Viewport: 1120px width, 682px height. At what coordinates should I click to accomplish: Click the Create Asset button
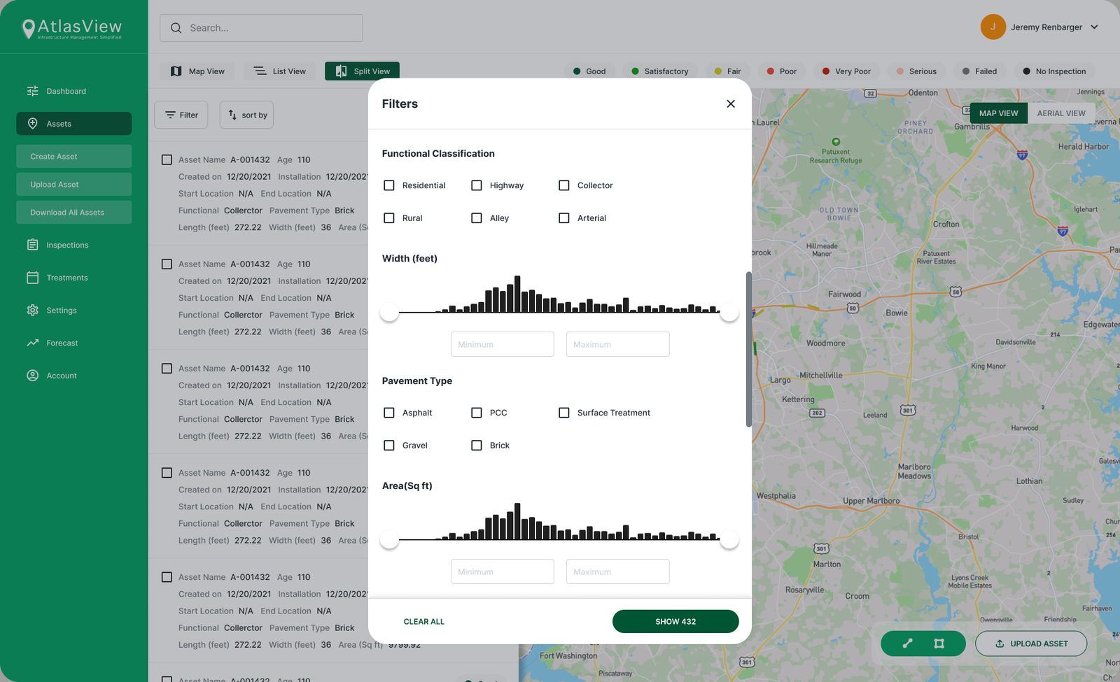click(74, 157)
